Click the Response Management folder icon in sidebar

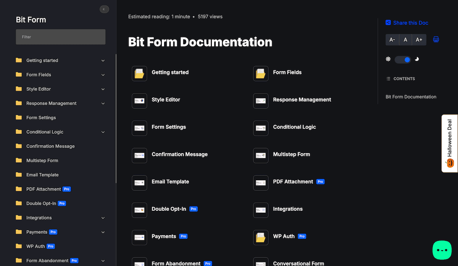click(19, 103)
